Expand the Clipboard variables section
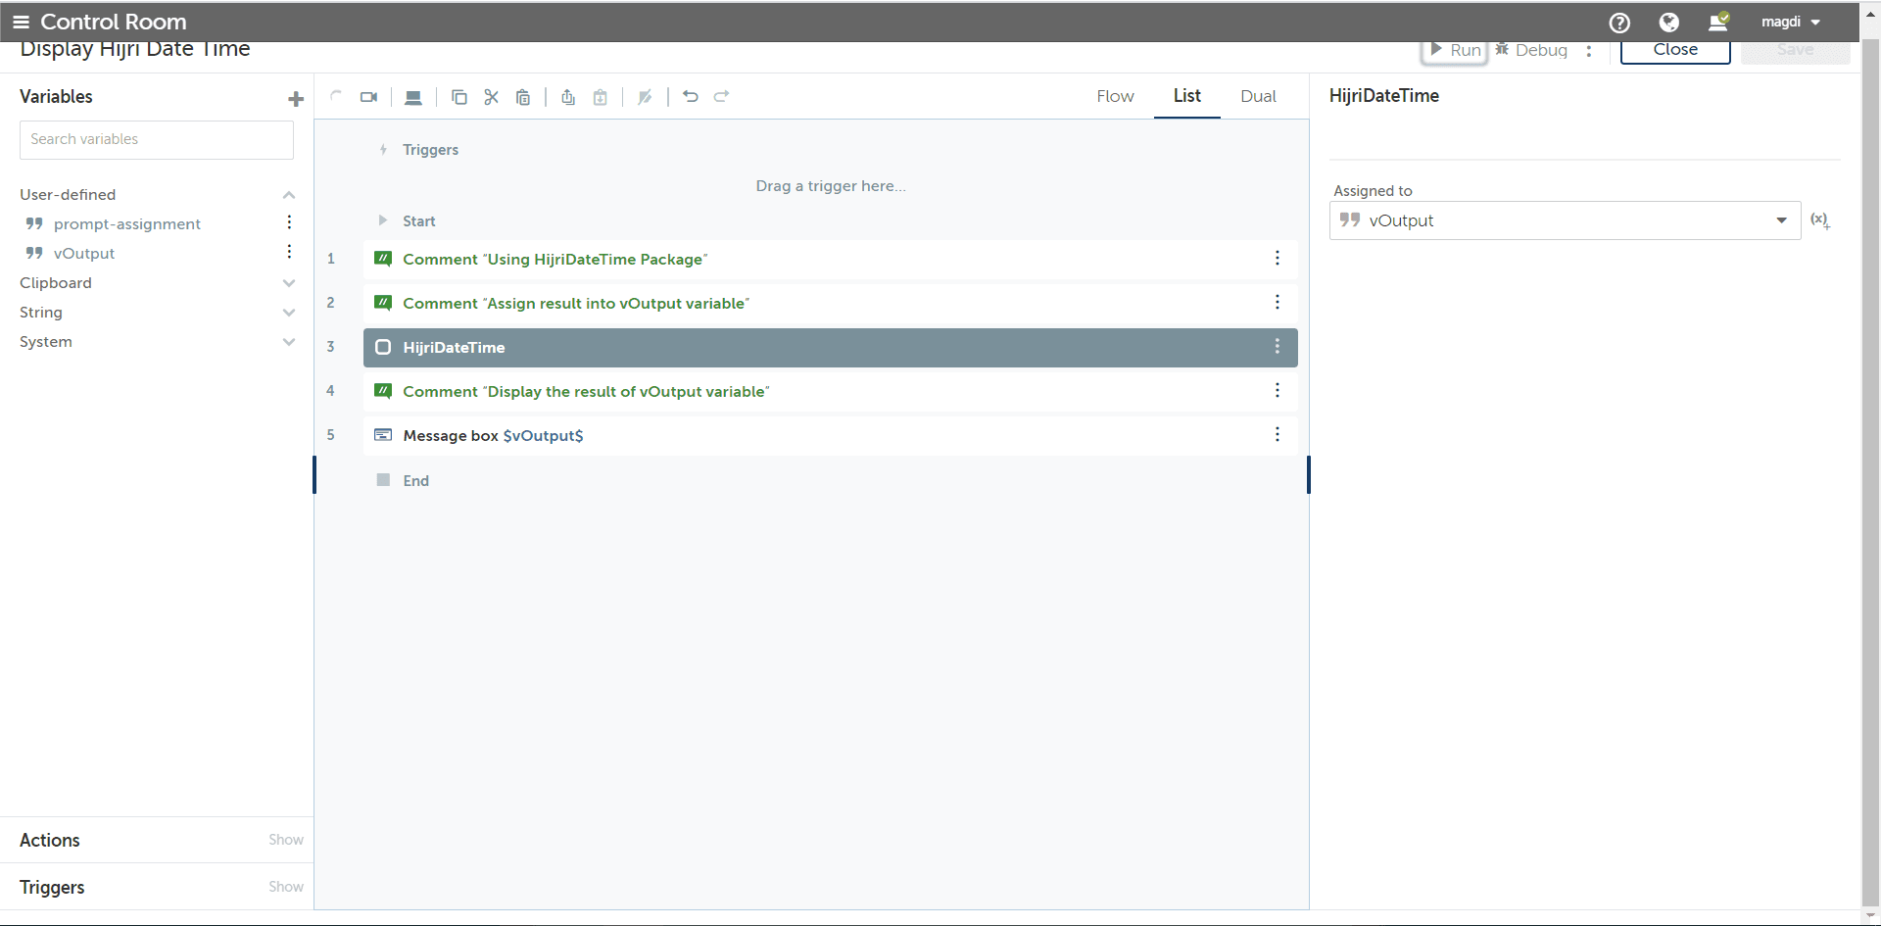1881x926 pixels. 289,283
